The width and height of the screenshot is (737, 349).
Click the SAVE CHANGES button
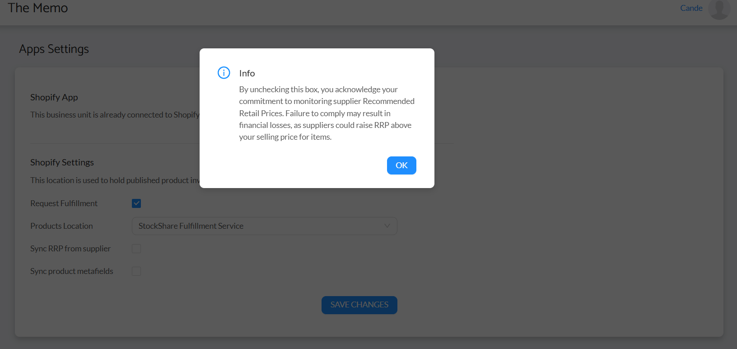359,305
